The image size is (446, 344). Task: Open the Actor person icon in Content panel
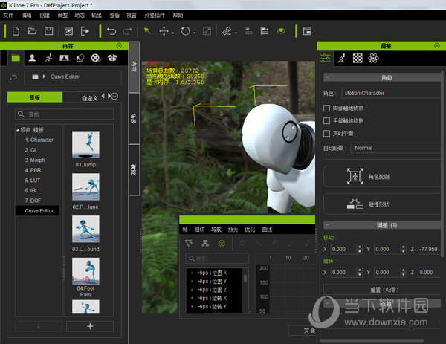32,58
